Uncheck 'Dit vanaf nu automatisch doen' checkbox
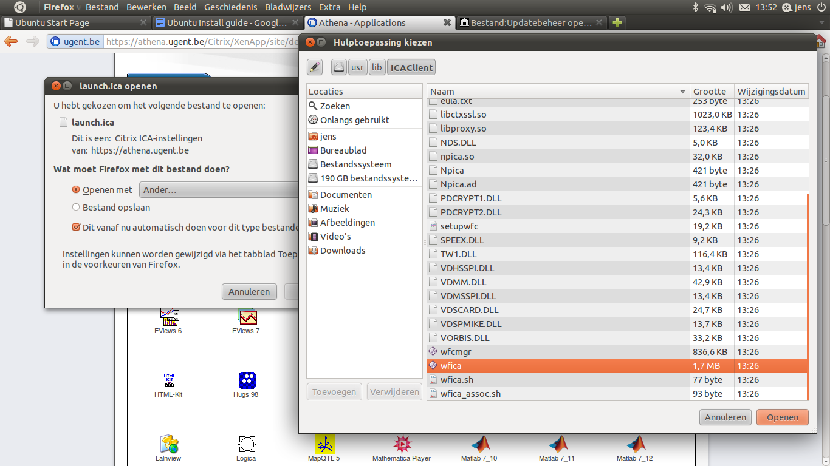 click(x=76, y=228)
